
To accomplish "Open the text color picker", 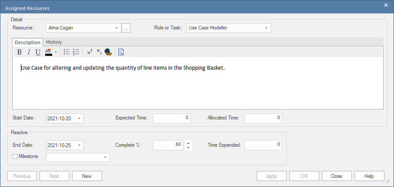I will tap(56, 52).
